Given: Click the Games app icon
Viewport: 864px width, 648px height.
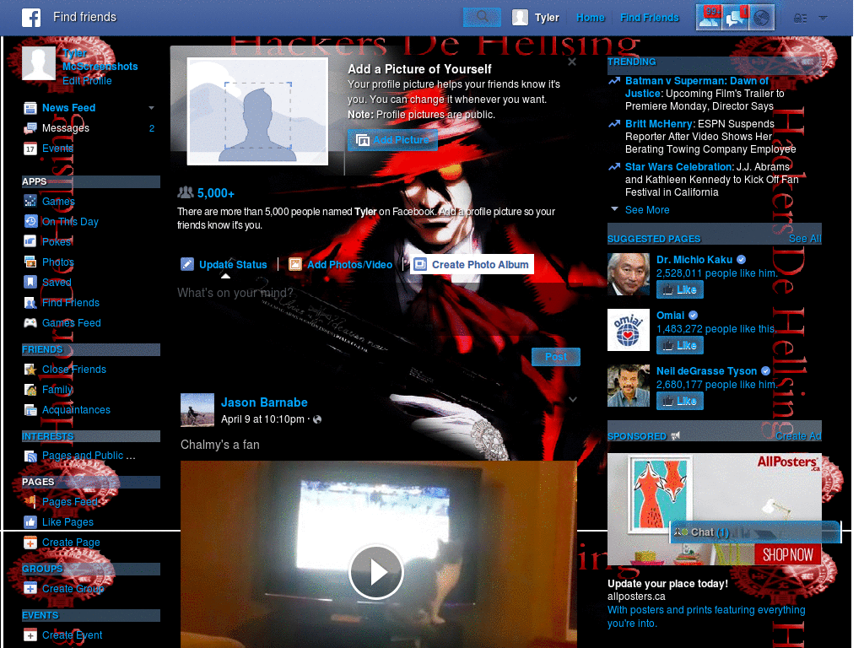Looking at the screenshot, I should click(30, 201).
